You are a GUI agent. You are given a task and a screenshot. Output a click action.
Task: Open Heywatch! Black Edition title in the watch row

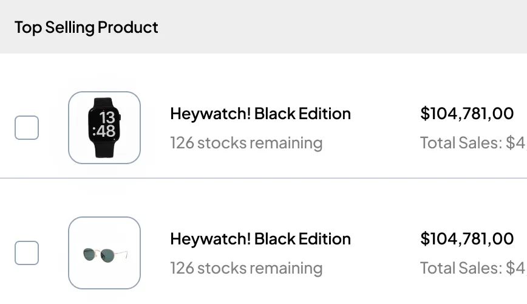tap(260, 114)
